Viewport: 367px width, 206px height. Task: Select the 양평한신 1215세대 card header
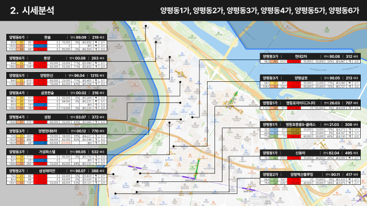pos(57,76)
